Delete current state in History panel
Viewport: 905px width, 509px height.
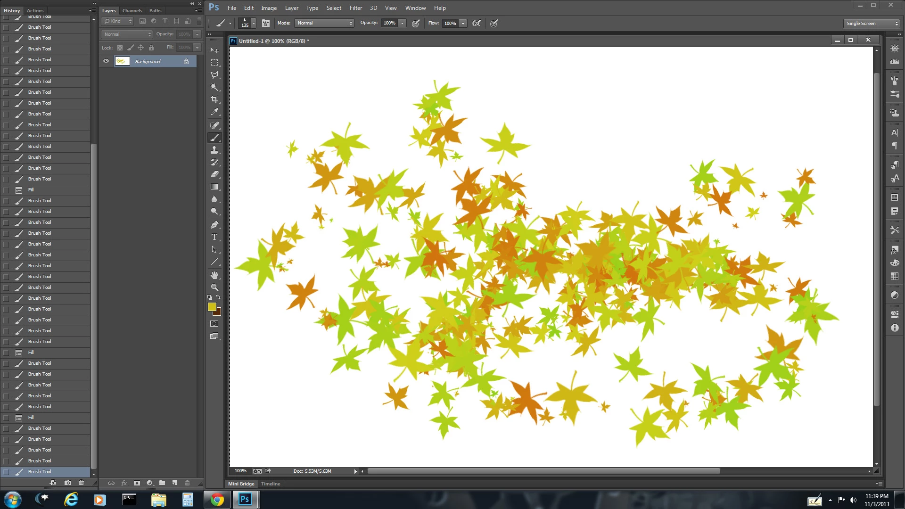(81, 483)
